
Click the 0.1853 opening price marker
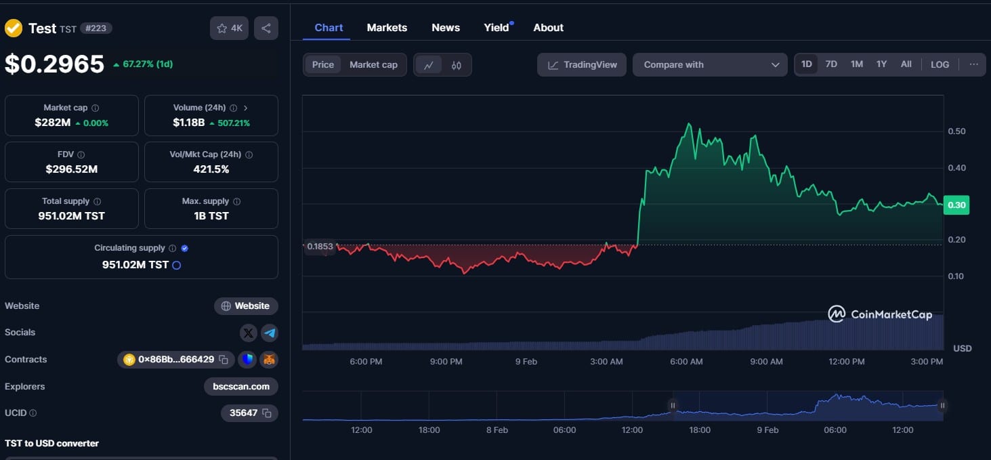coord(320,247)
